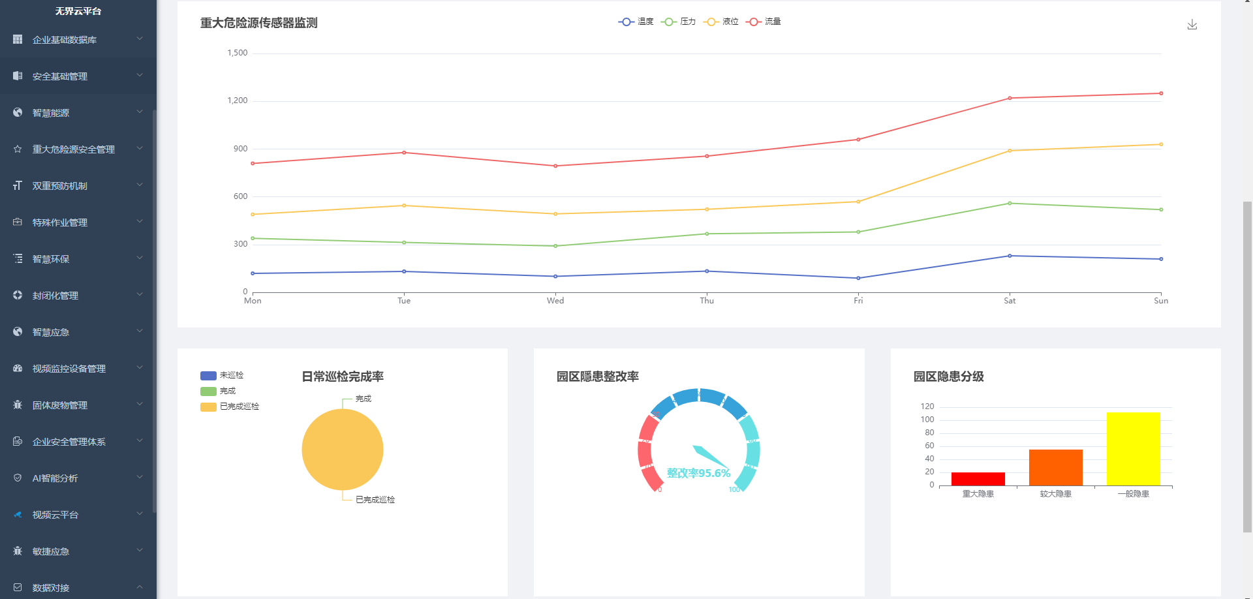This screenshot has width=1253, height=599.
Task: Click the orange 较大隐患 bar
Action: coord(1056,467)
